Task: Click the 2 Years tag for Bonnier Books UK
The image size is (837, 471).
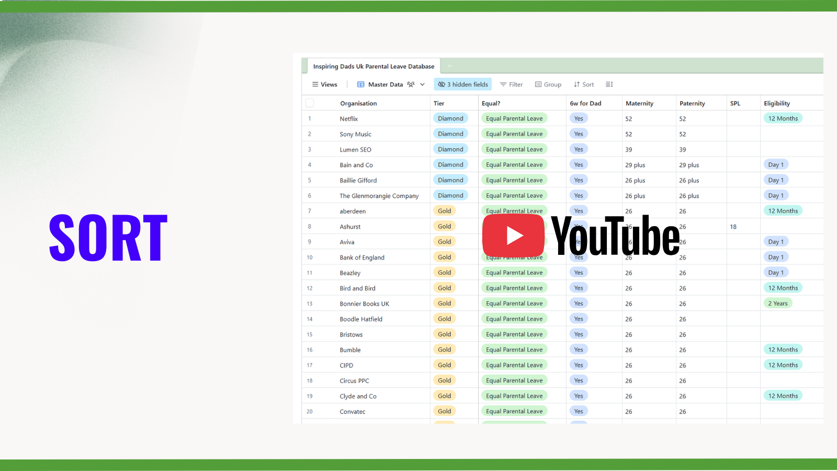Action: (778, 303)
